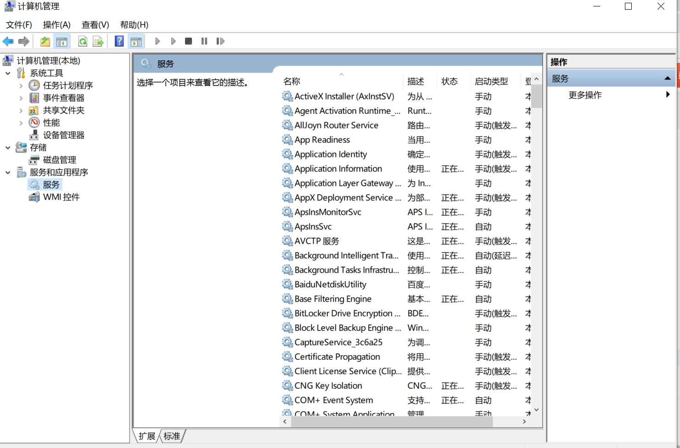680x448 pixels.
Task: Switch to the 标准 tab
Action: pyautogui.click(x=172, y=436)
